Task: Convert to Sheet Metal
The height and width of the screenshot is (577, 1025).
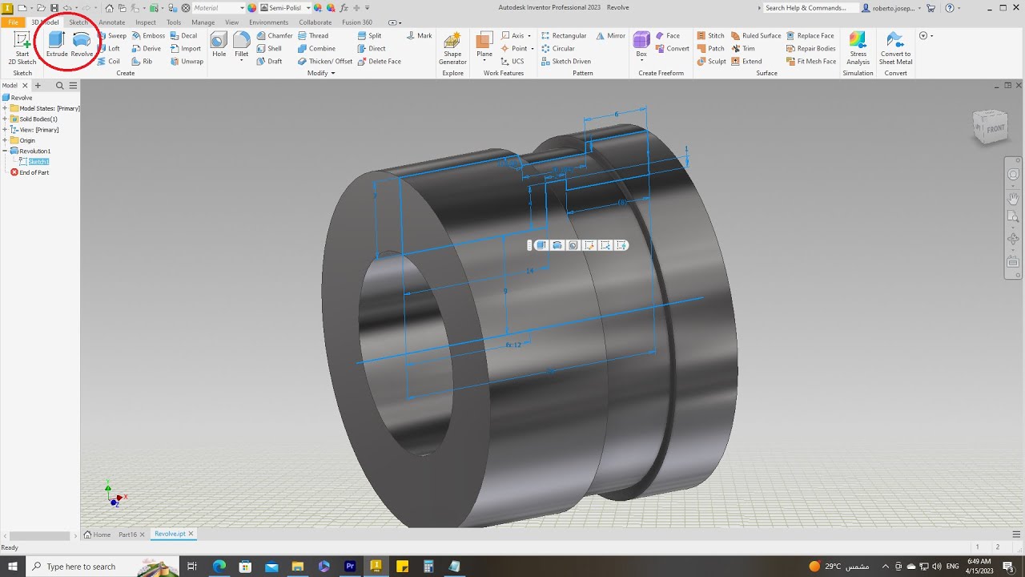Action: tap(895, 48)
